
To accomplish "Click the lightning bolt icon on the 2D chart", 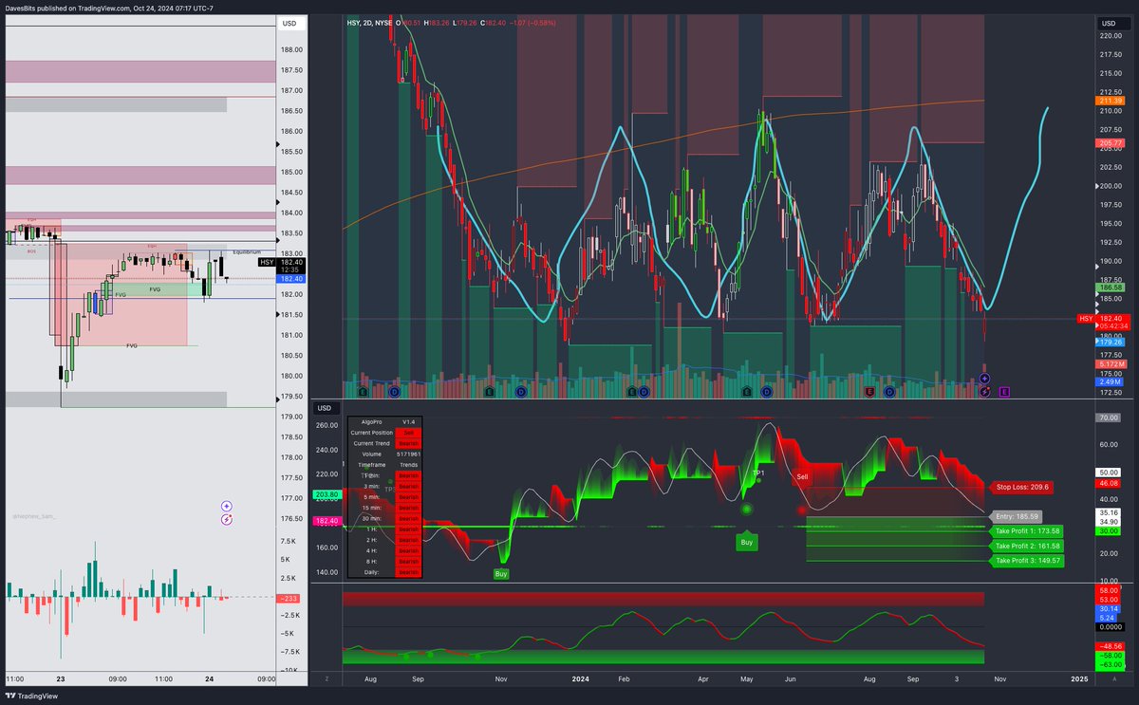I will [x=985, y=391].
